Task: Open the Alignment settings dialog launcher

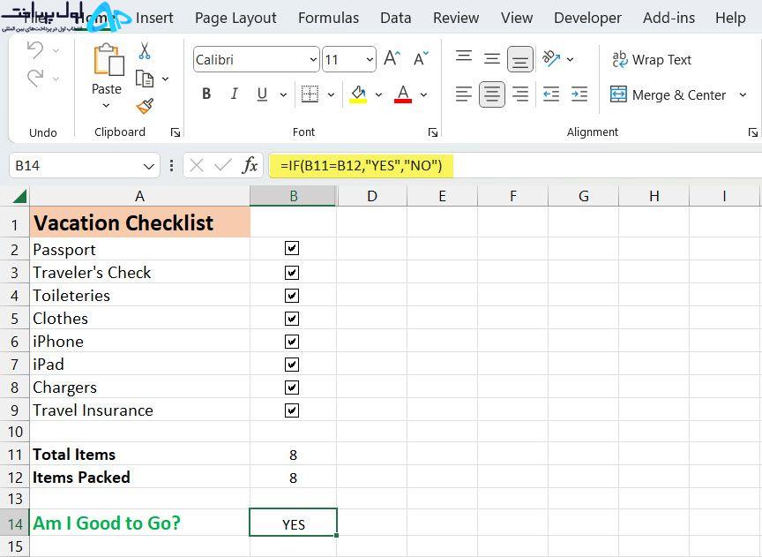Action: (753, 132)
